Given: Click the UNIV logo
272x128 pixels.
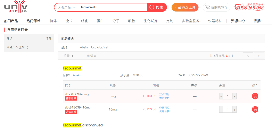Looking at the screenshot, I should (x=16, y=7).
